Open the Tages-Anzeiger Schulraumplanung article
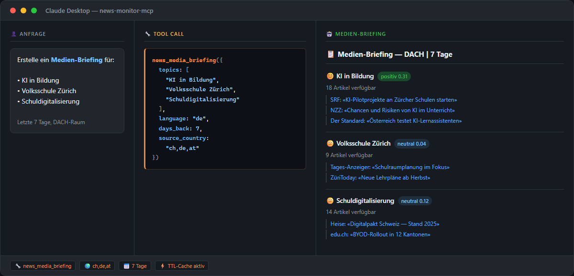 tap(390, 167)
